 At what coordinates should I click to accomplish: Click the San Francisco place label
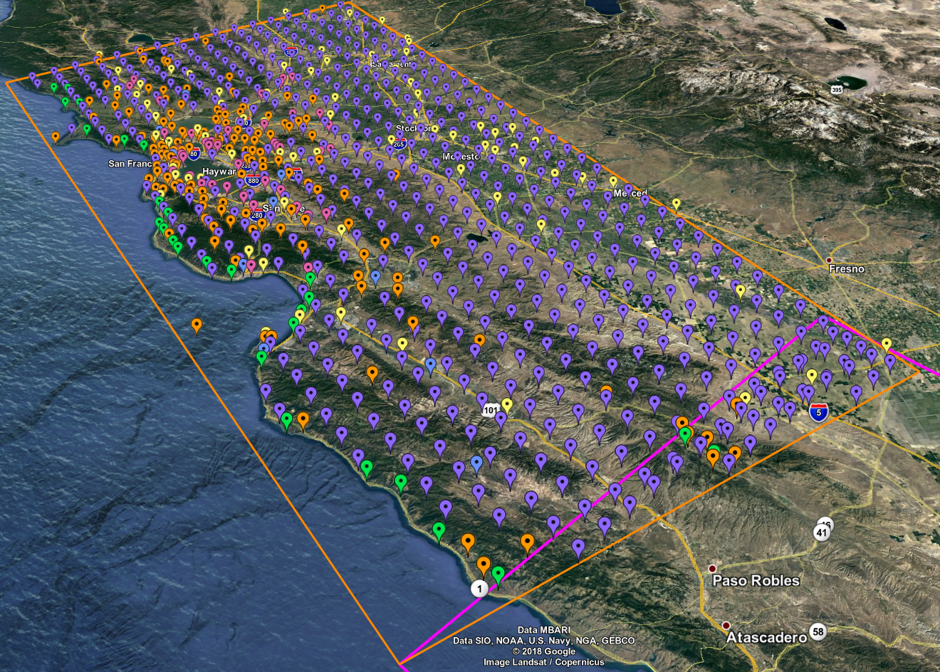coord(130,164)
